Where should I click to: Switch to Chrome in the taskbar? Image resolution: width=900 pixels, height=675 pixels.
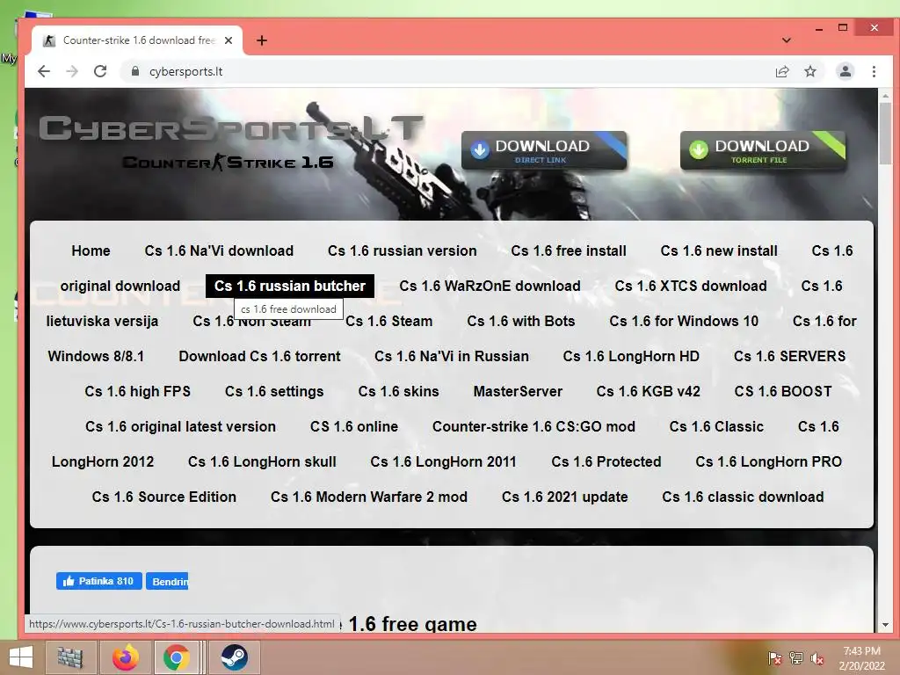(176, 657)
